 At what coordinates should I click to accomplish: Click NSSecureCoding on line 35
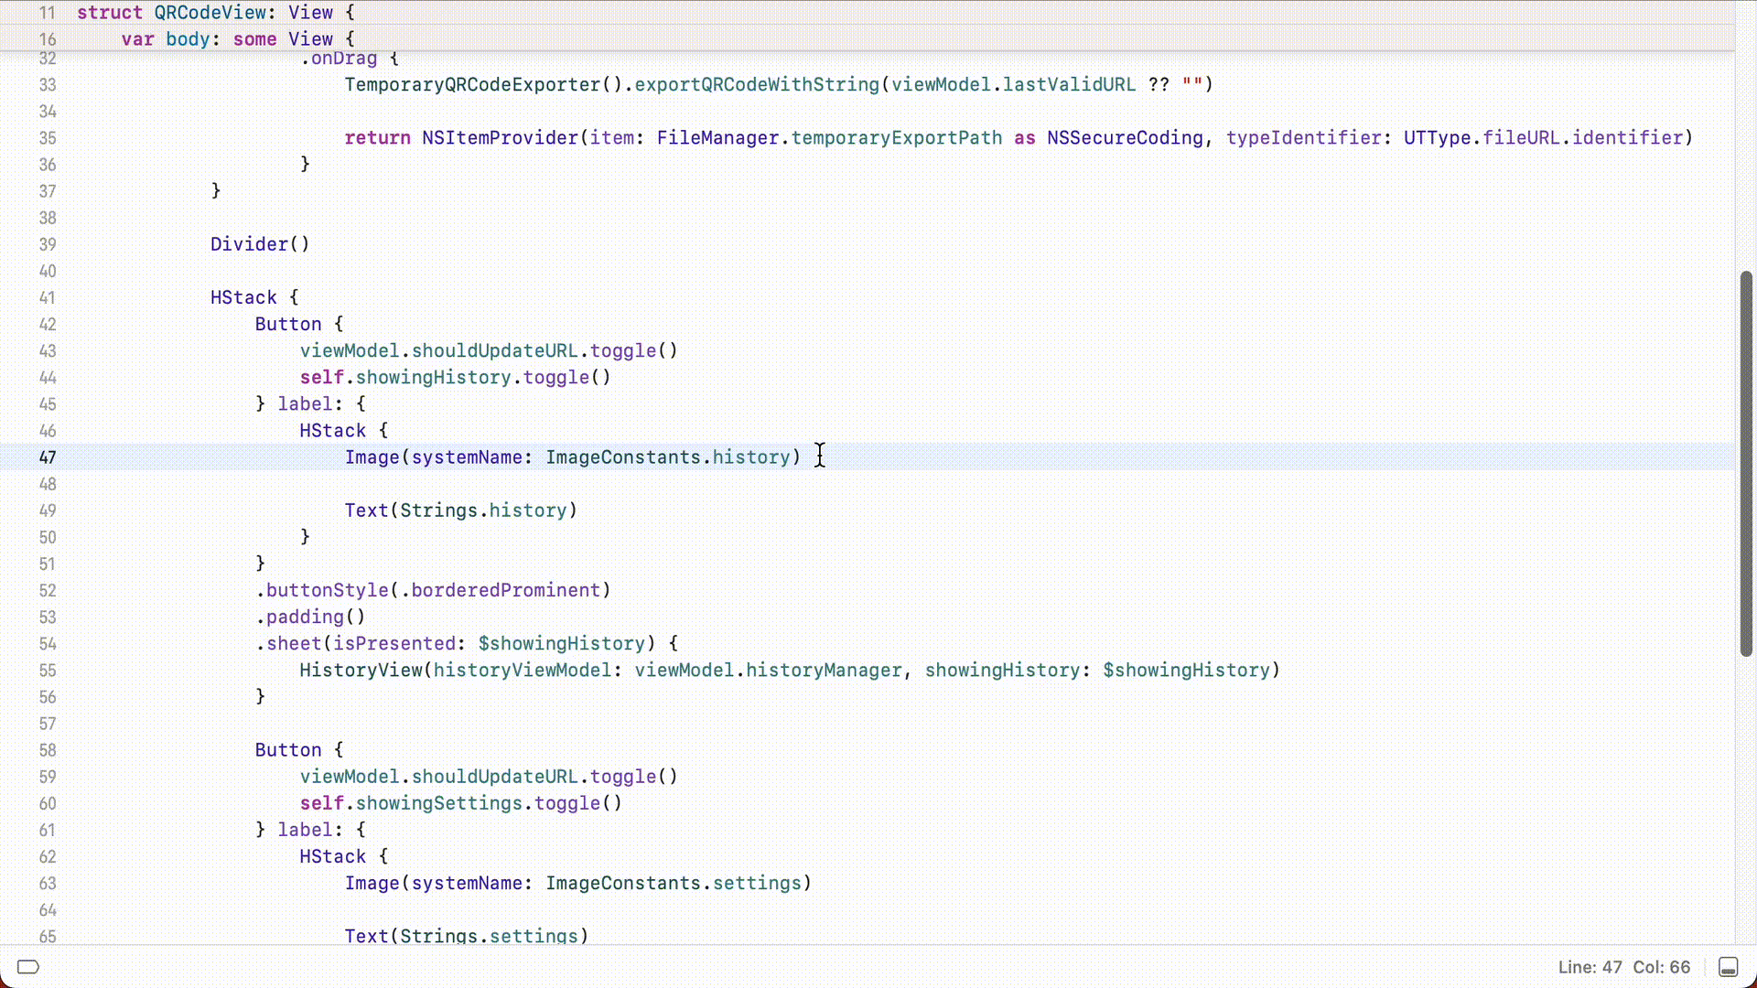[1126, 137]
